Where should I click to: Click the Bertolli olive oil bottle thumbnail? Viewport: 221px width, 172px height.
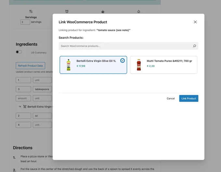coord(69,65)
